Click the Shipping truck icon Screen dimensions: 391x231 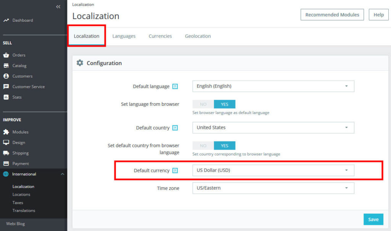coord(6,153)
